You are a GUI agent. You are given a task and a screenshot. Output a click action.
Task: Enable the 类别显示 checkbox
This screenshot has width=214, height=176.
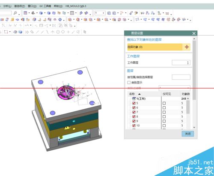pos(129,83)
